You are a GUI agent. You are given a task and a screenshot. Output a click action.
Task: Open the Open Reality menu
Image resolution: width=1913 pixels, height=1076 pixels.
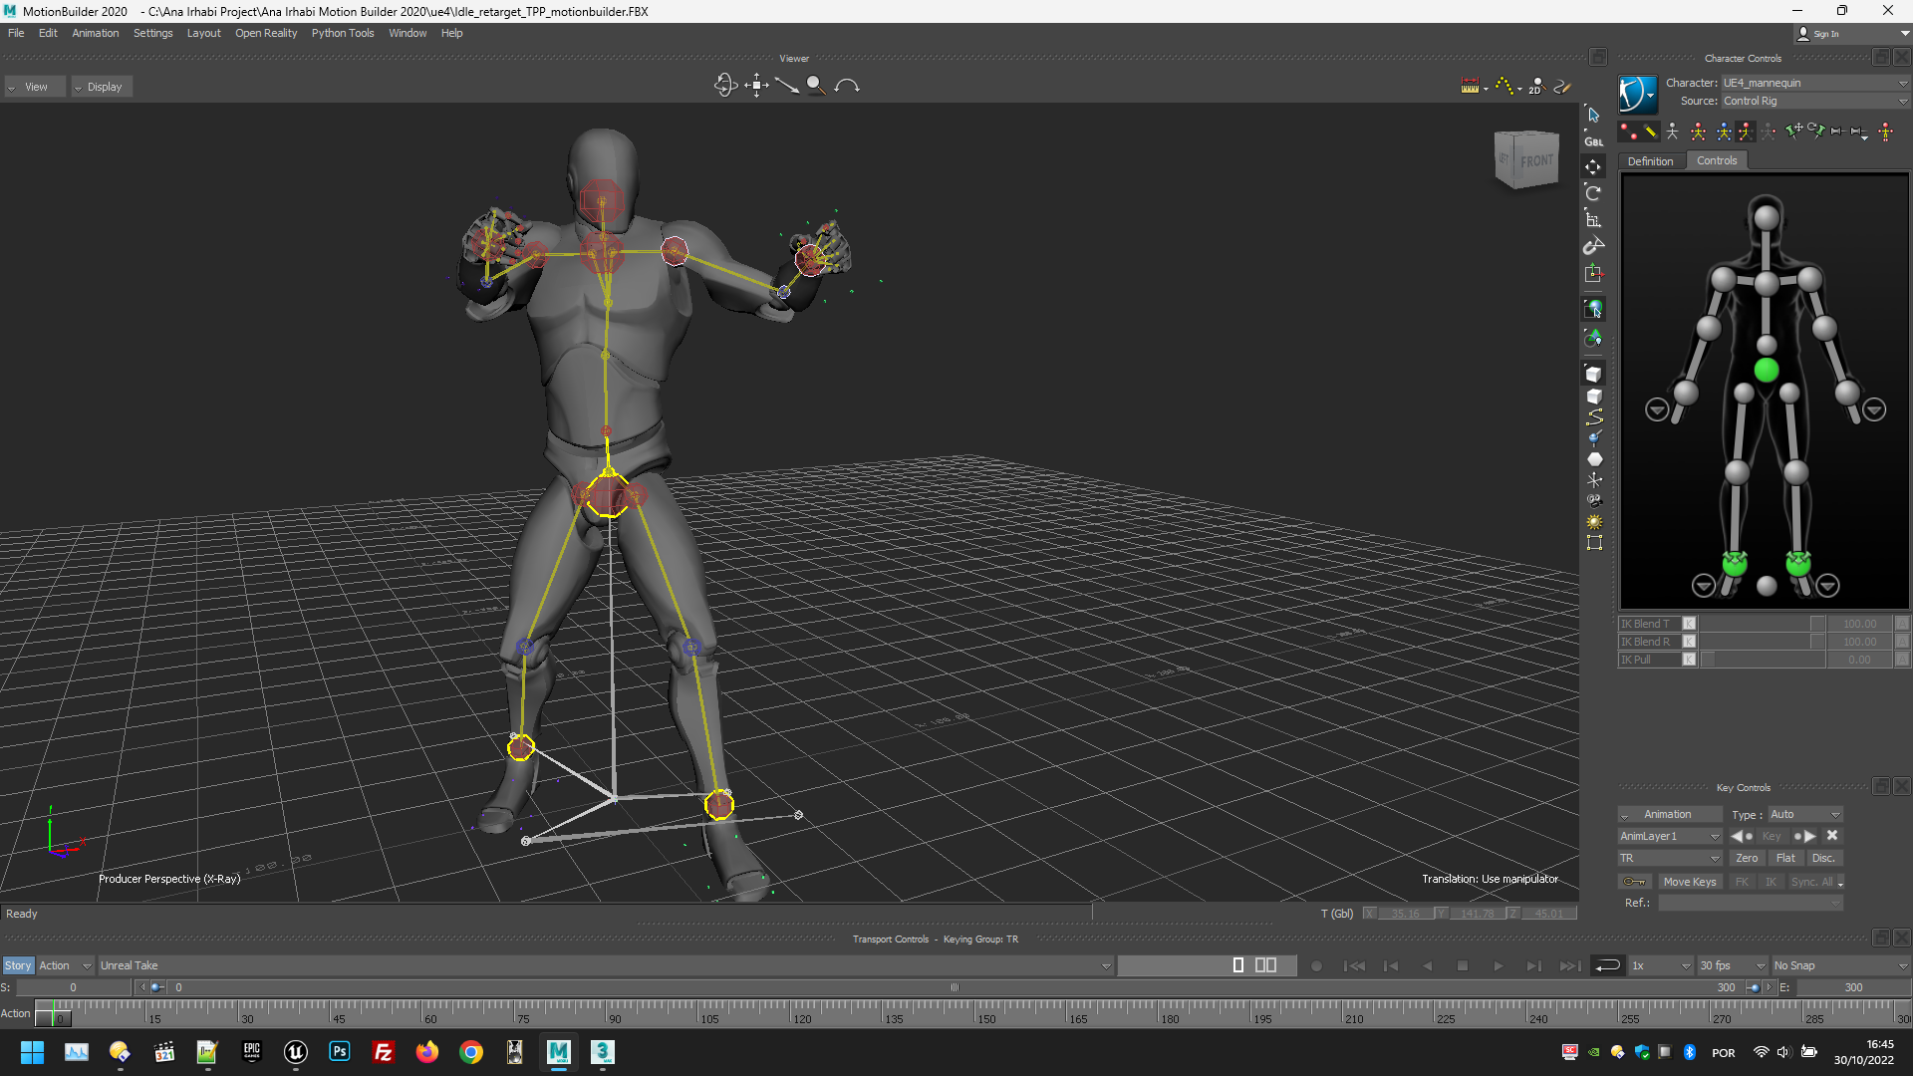266,33
